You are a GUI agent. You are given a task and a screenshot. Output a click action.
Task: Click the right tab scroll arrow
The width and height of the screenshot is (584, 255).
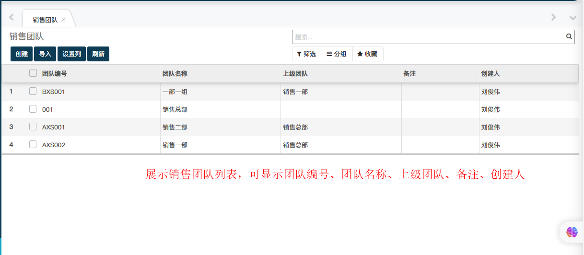[553, 18]
